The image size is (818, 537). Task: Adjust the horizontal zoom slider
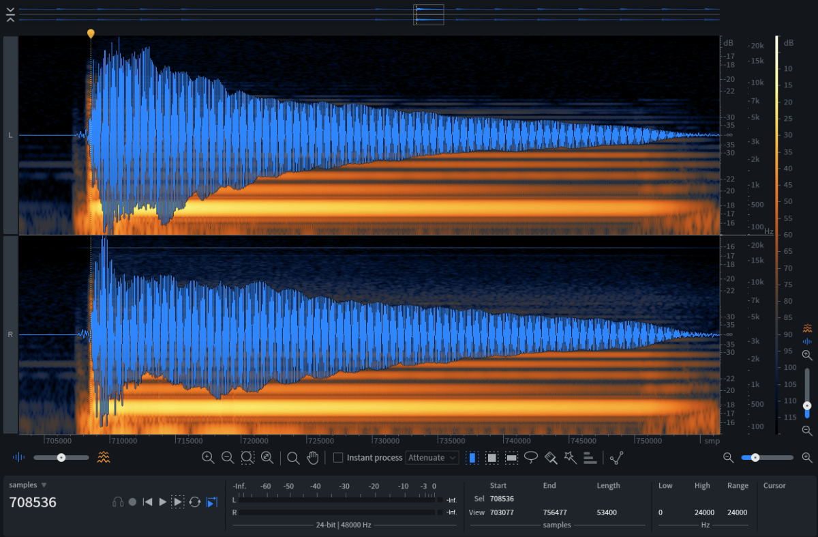pos(757,458)
